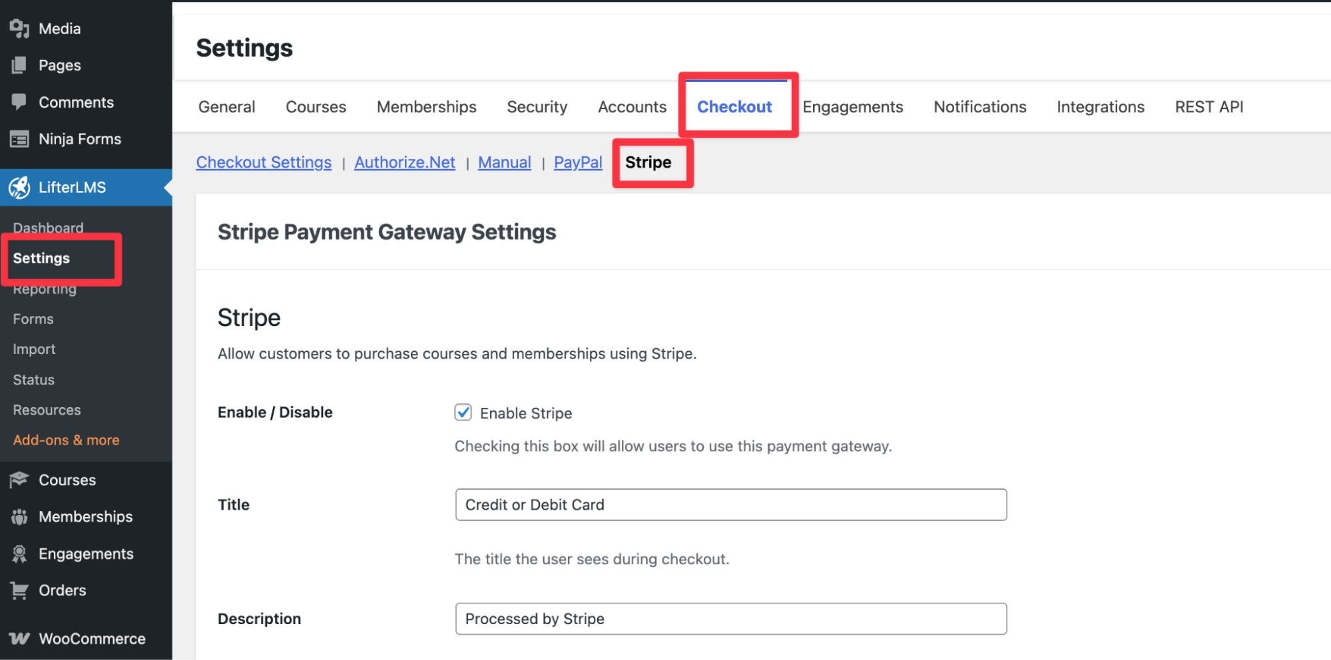Screen dimensions: 1331x660
Task: Click the Orders shopping cart icon
Action: pos(19,590)
